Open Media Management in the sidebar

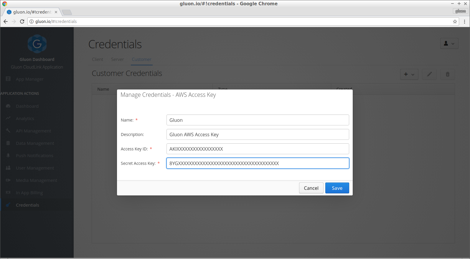37,180
